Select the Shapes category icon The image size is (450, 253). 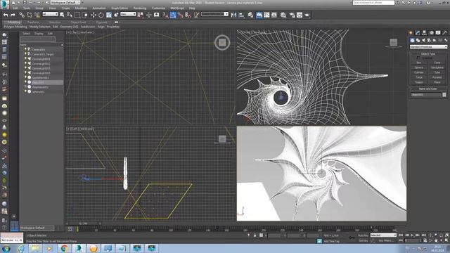point(418,40)
